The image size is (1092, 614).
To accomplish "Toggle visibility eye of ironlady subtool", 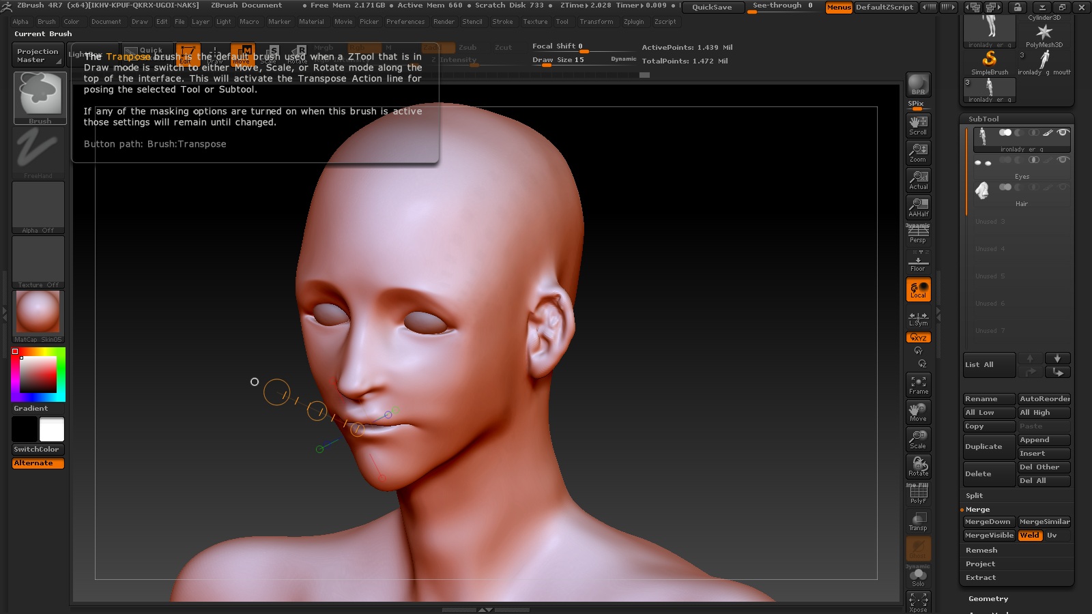I will coord(1063,132).
